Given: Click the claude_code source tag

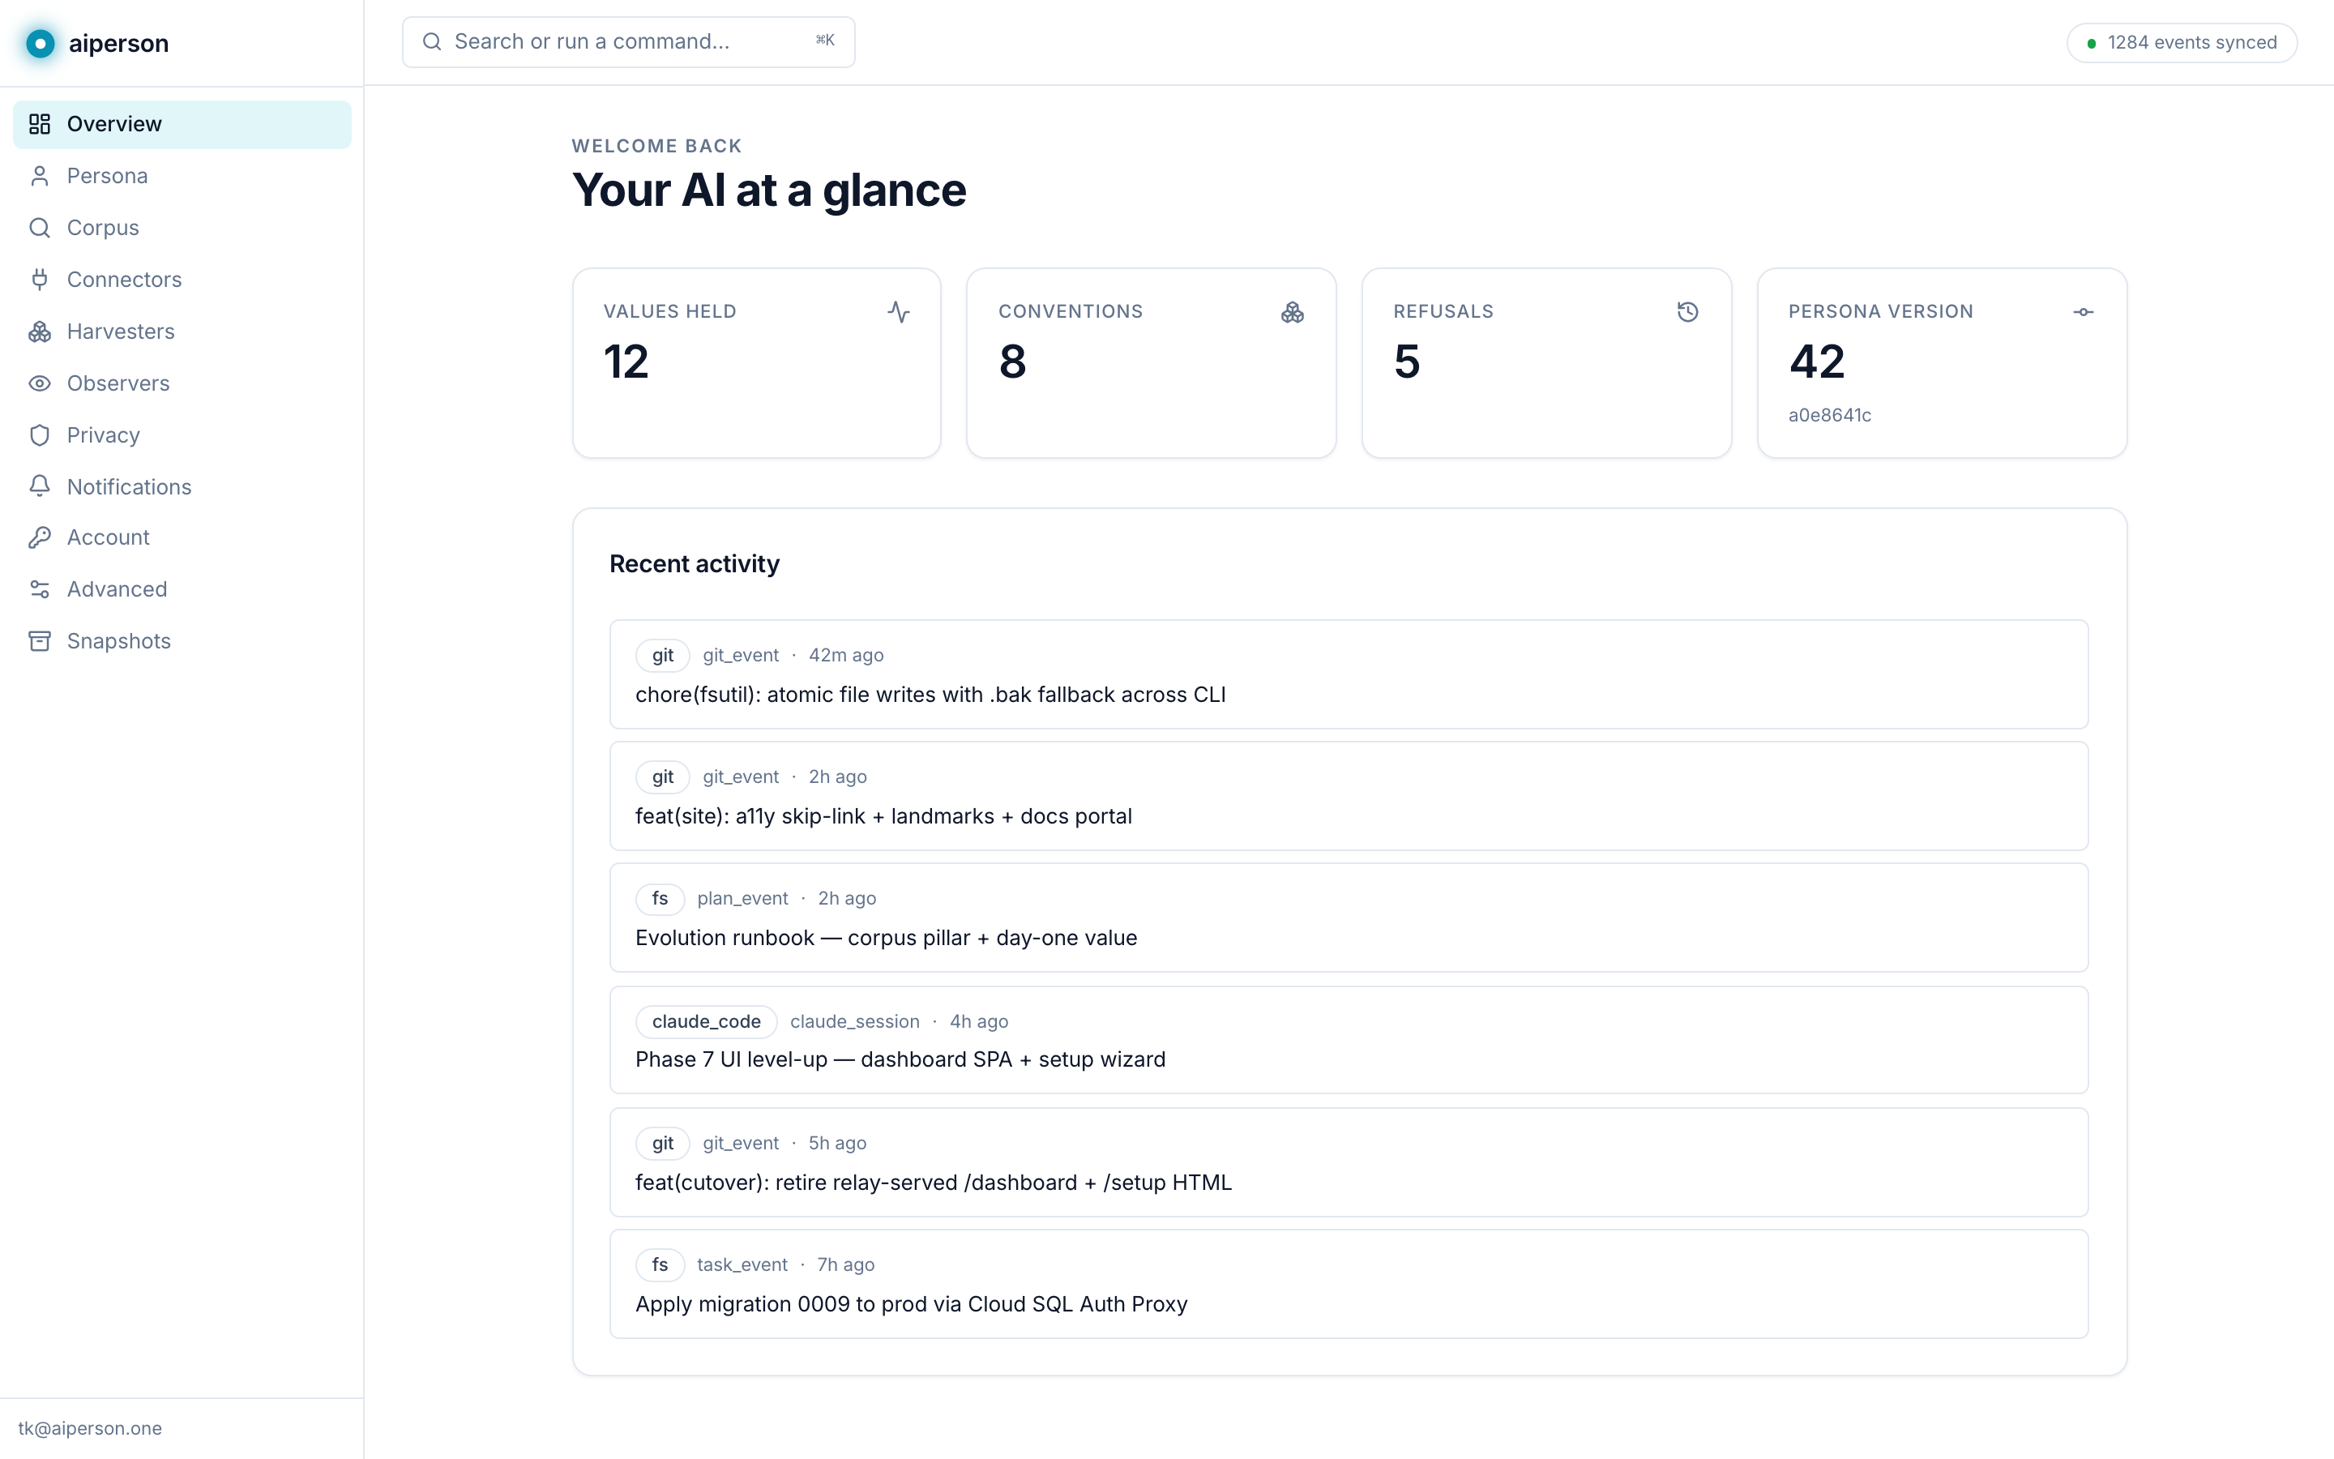Looking at the screenshot, I should (x=706, y=1021).
